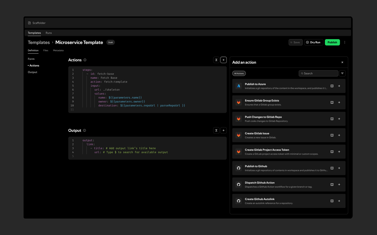
Task: Open docs for Create Gitlab Issue
Action: pyautogui.click(x=332, y=135)
